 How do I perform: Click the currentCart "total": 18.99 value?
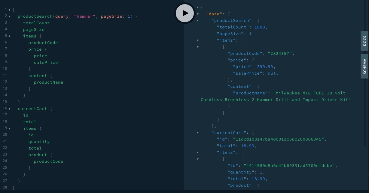click(248, 146)
